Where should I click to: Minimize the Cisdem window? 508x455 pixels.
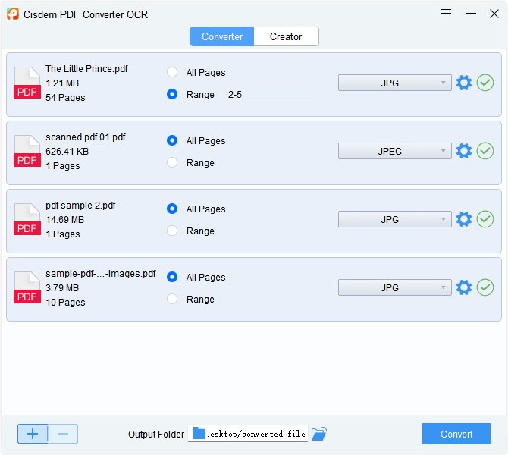coord(471,14)
